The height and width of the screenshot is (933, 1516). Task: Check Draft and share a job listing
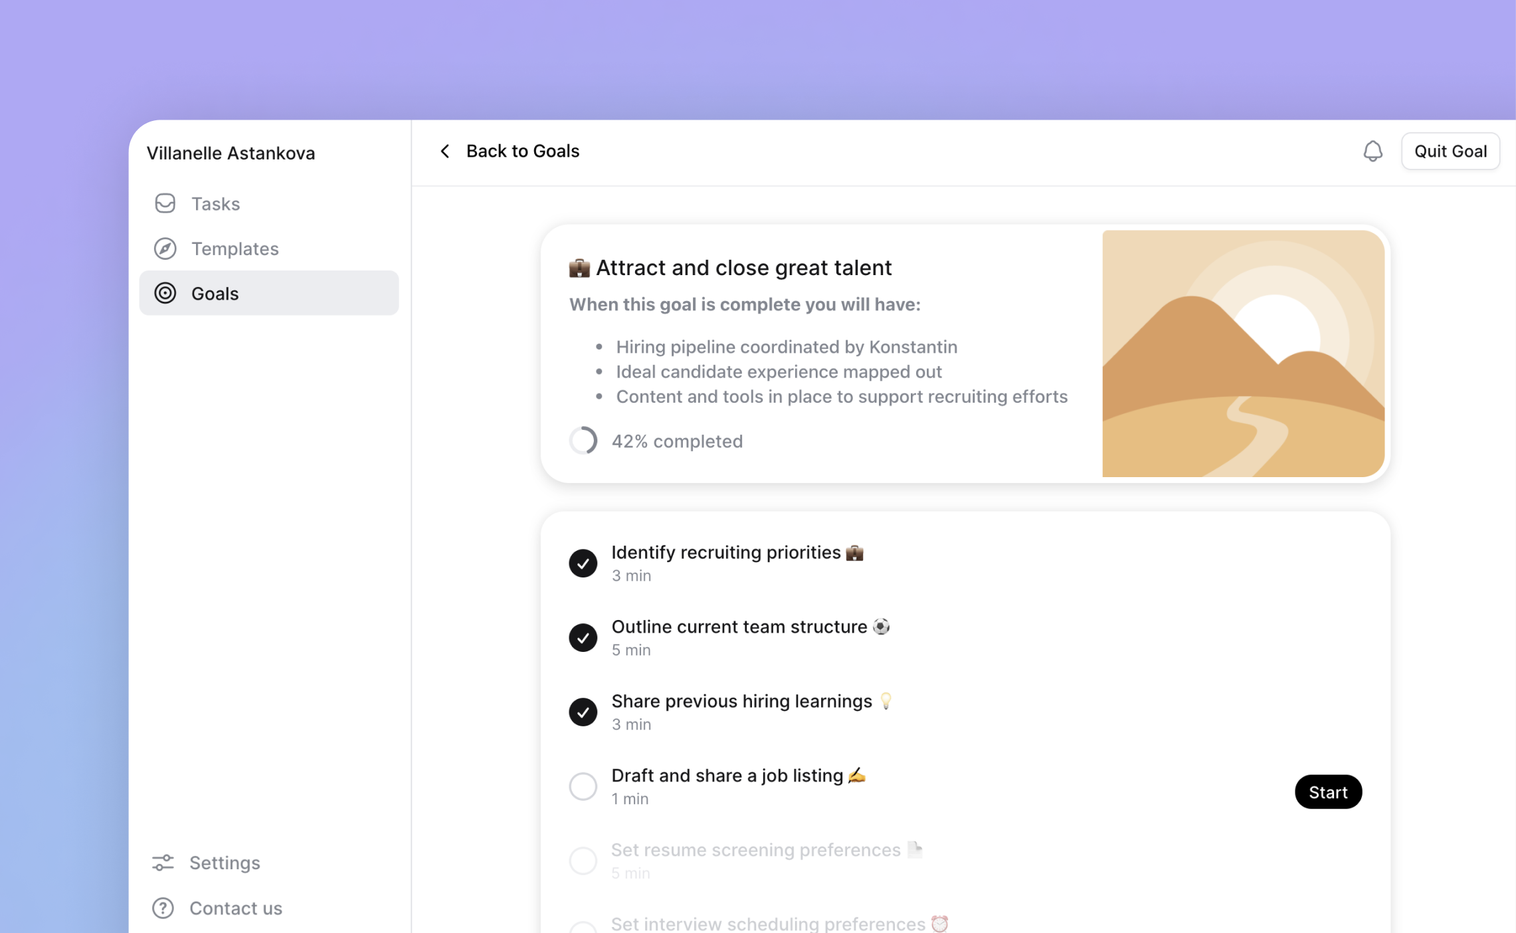pos(583,787)
